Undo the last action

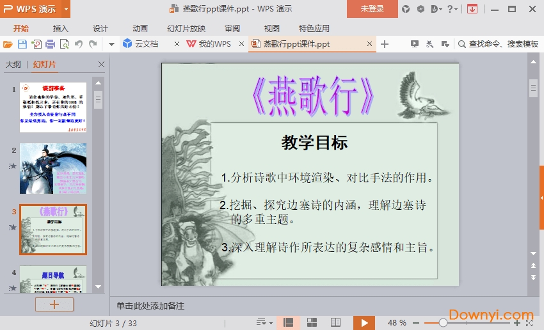pyautogui.click(x=79, y=44)
